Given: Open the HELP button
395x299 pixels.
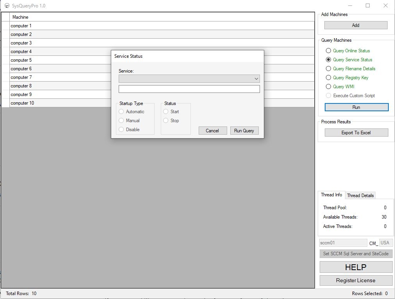Looking at the screenshot, I should pyautogui.click(x=356, y=267).
